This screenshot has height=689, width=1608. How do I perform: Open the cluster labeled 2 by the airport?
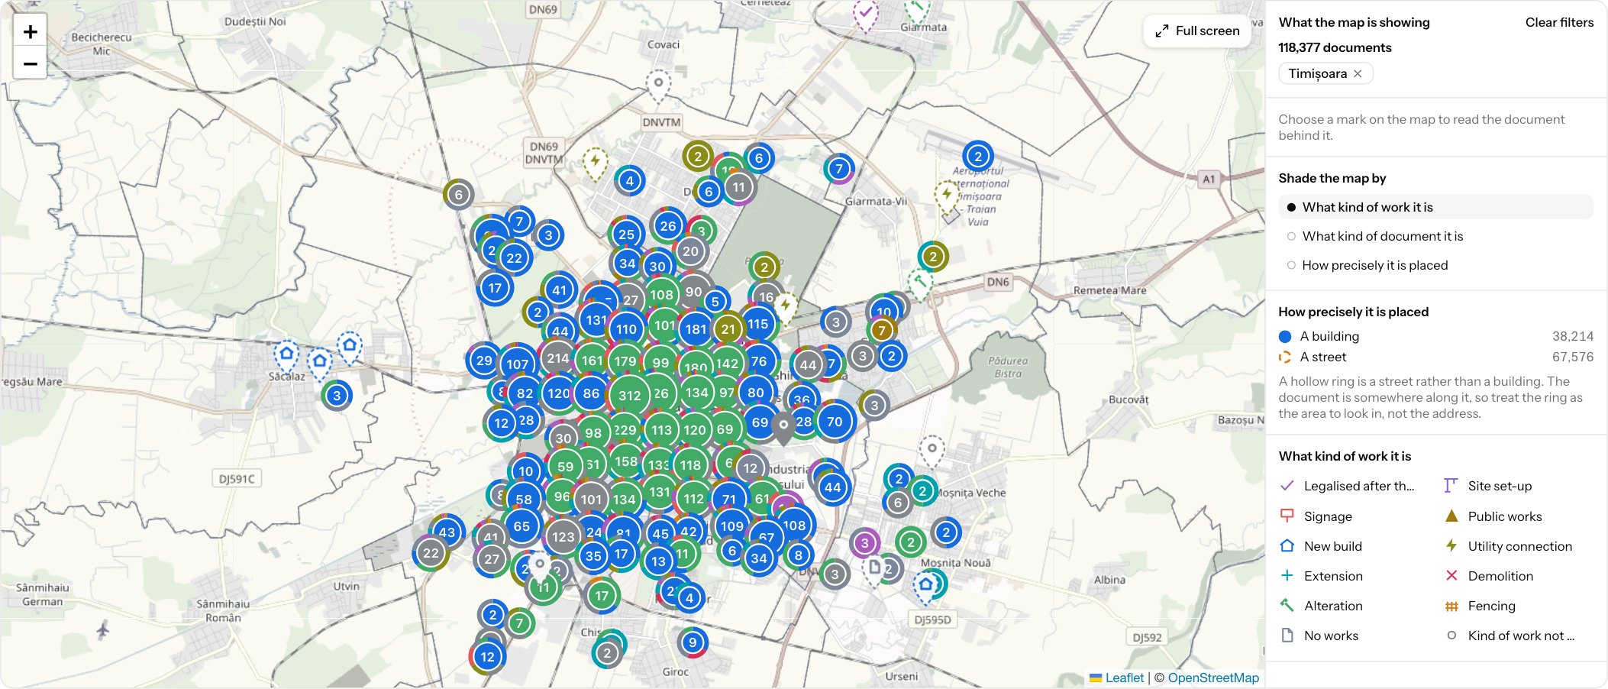point(977,157)
